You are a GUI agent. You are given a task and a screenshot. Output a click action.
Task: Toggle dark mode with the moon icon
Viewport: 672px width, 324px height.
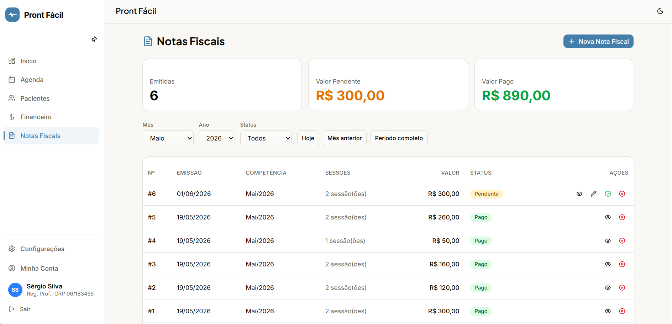pyautogui.click(x=660, y=11)
